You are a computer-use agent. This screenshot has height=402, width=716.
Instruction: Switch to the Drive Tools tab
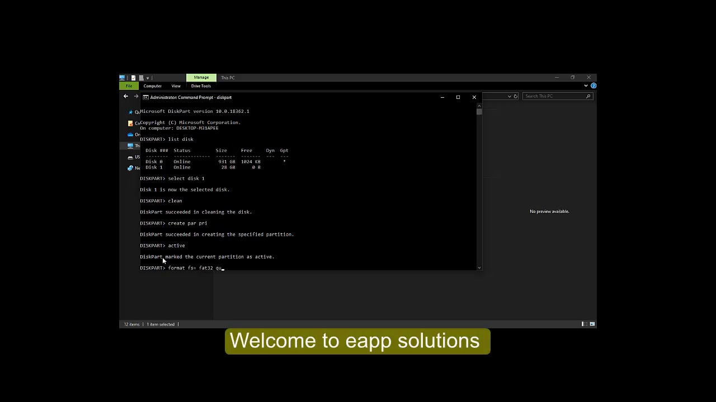(x=201, y=86)
